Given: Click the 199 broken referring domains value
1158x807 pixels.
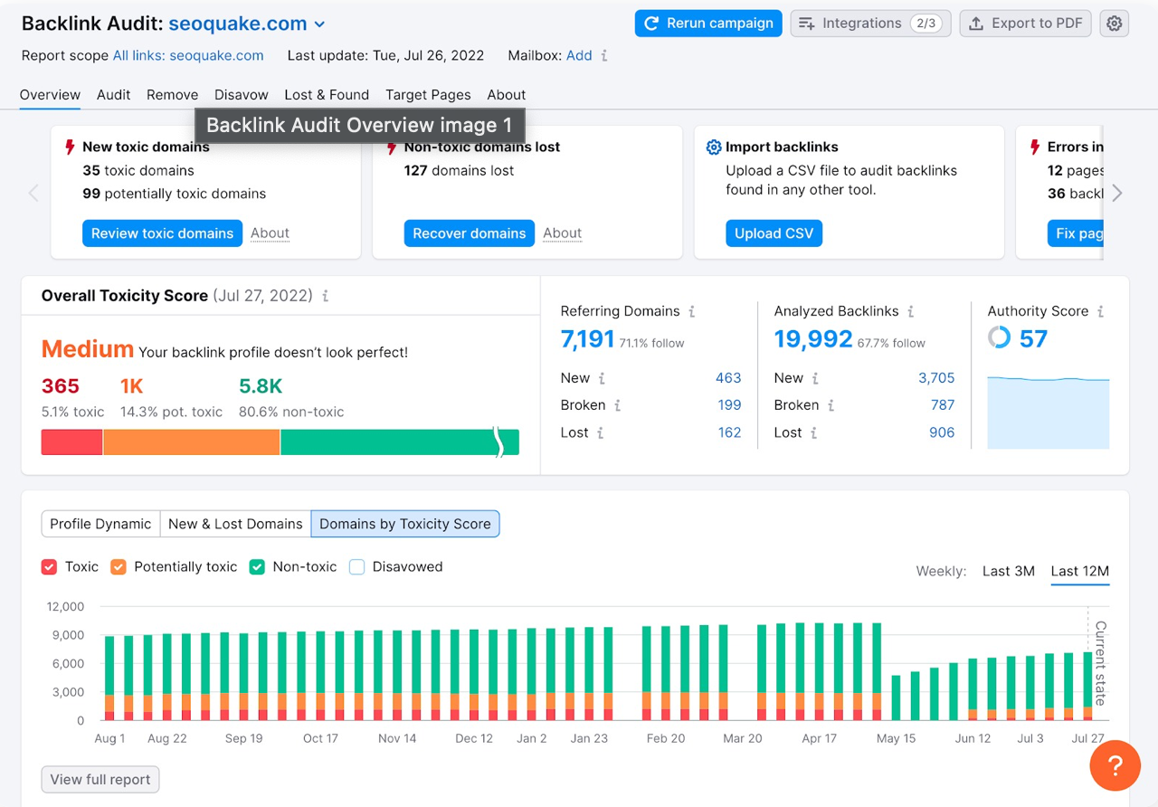Looking at the screenshot, I should [729, 405].
